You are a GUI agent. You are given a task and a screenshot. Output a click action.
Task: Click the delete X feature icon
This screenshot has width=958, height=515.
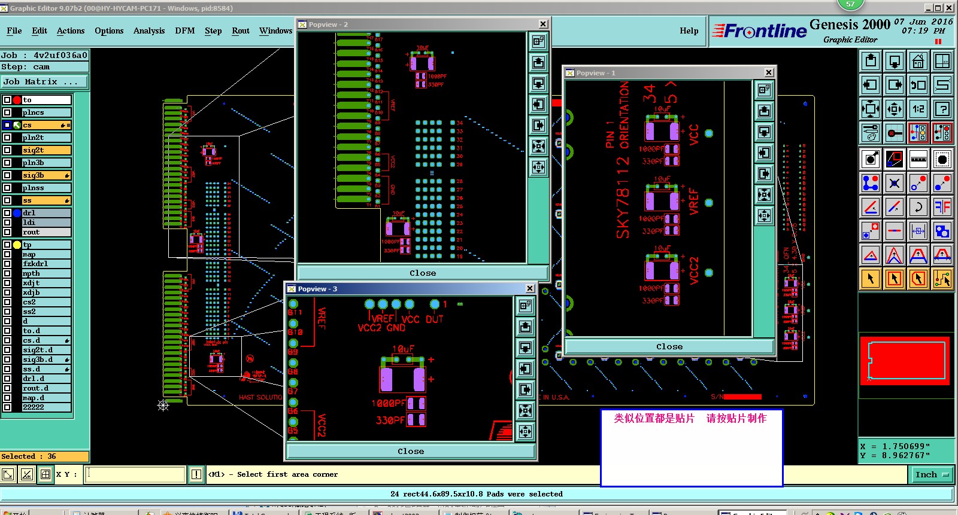[895, 183]
